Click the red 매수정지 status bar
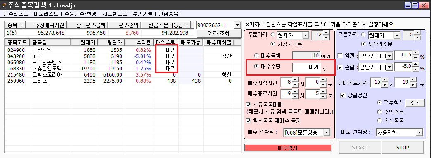The width and height of the screenshot is (431, 158). [x=288, y=148]
